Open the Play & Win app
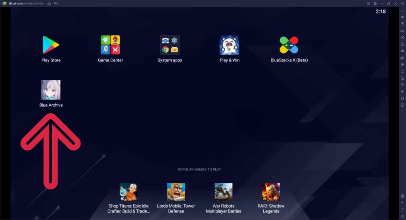The height and width of the screenshot is (220, 406). (230, 45)
